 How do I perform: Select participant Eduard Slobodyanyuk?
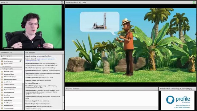pos(11,77)
